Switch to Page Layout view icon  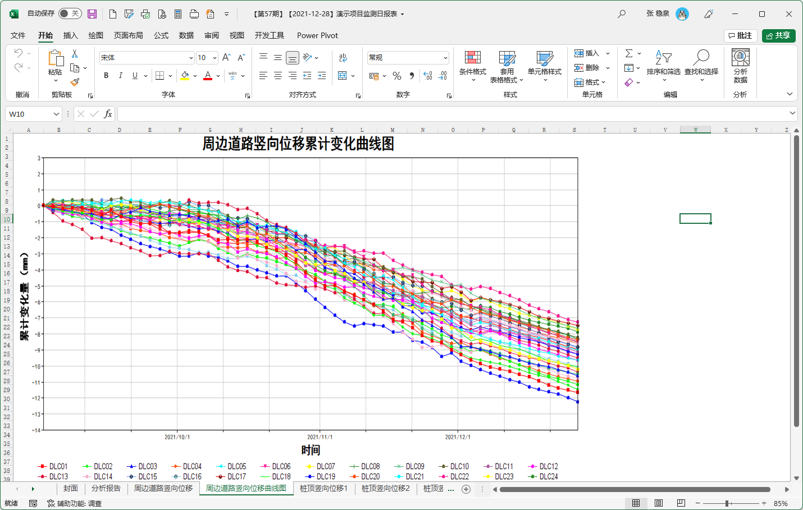click(x=659, y=503)
